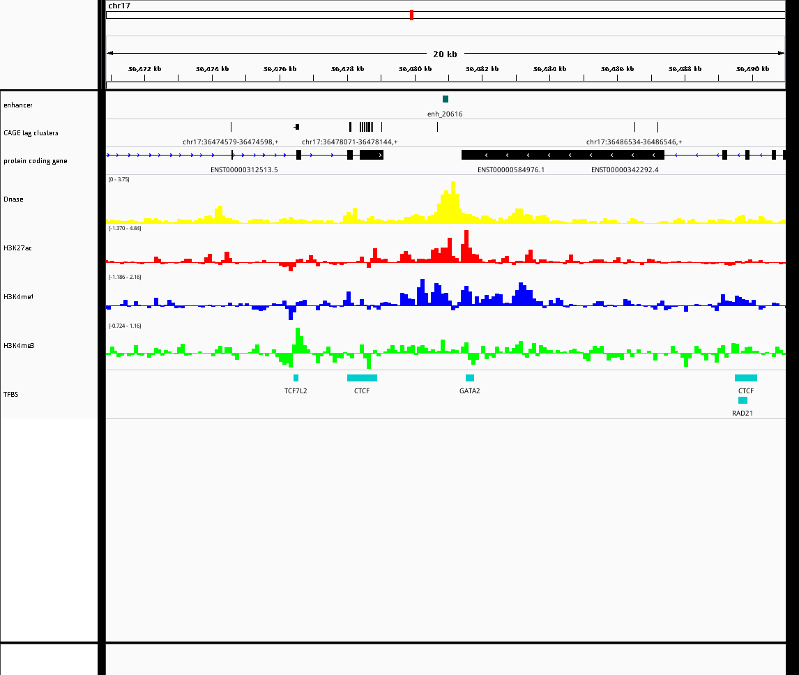Click the chr17 chromosome label
The width and height of the screenshot is (799, 675).
(x=119, y=6)
